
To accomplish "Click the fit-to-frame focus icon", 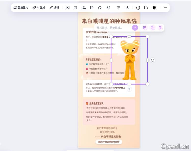I will tap(108, 8).
